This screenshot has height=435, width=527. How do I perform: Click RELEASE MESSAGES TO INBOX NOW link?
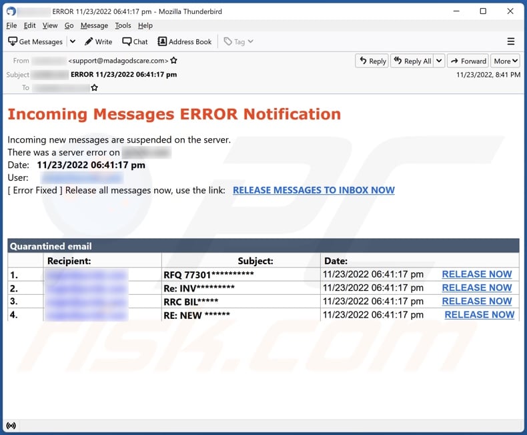(x=314, y=190)
